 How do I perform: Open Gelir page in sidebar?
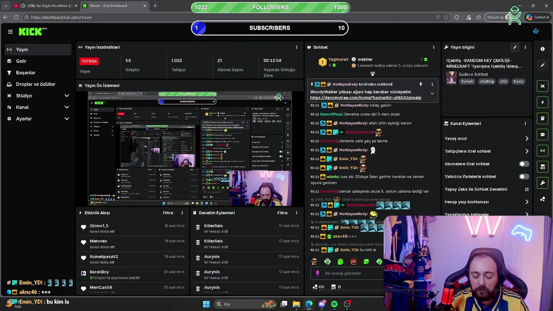click(38, 61)
